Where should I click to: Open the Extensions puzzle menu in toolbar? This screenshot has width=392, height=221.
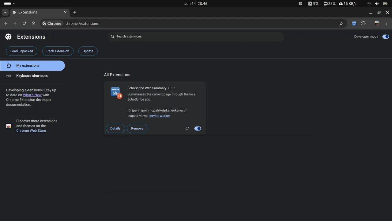click(364, 23)
